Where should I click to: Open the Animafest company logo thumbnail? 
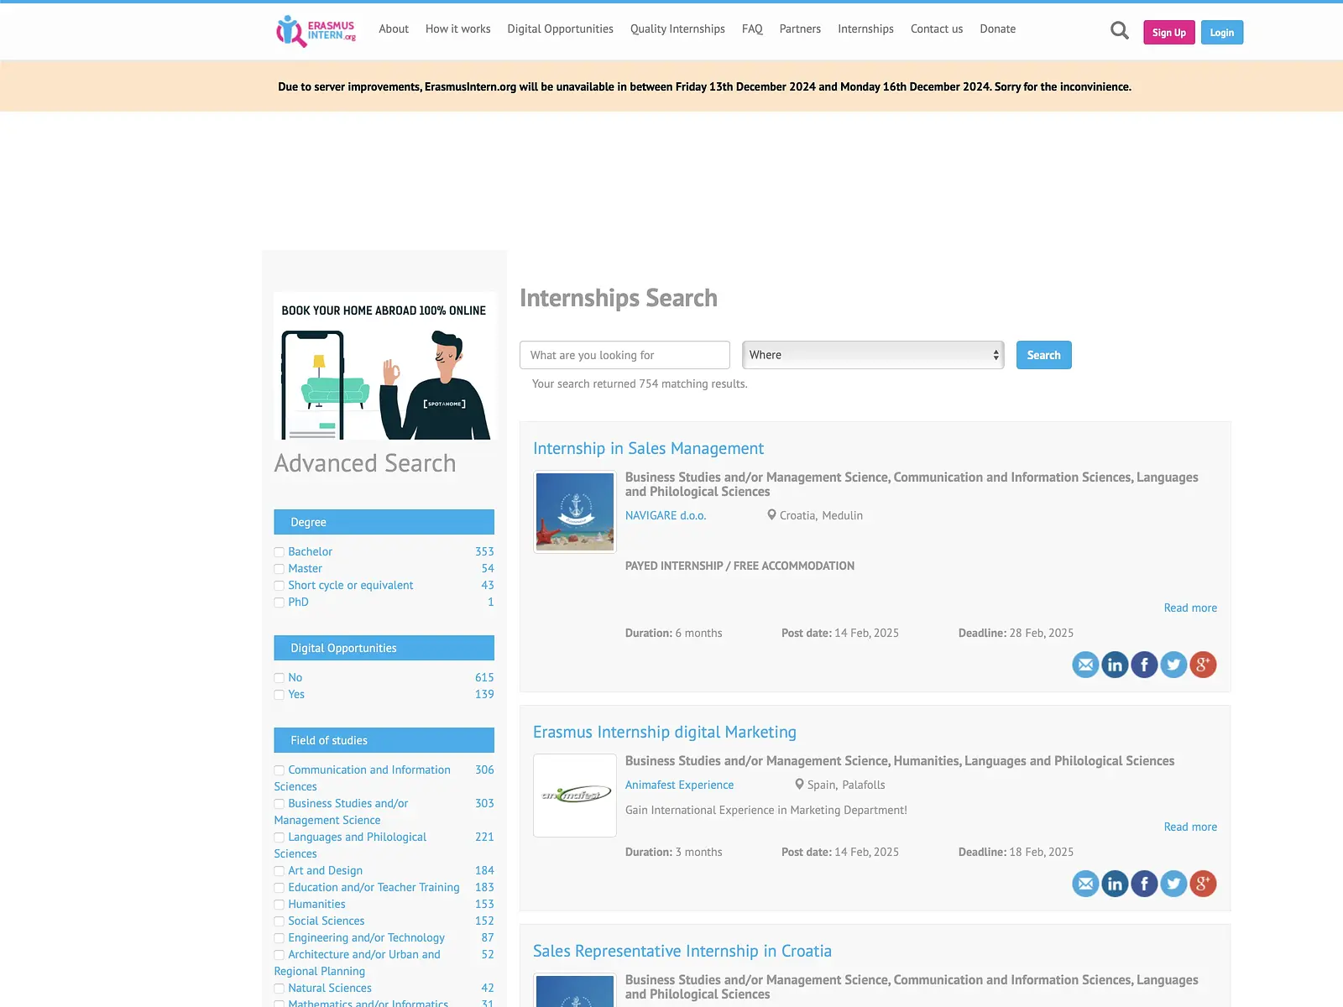coord(575,795)
